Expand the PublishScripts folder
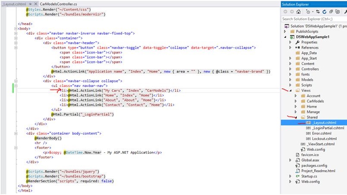This screenshot has width=347, height=195. [285, 31]
